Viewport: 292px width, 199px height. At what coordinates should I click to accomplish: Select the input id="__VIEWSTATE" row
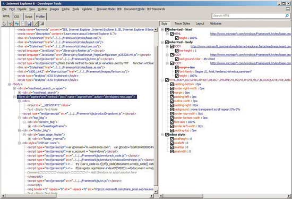coord(49,105)
